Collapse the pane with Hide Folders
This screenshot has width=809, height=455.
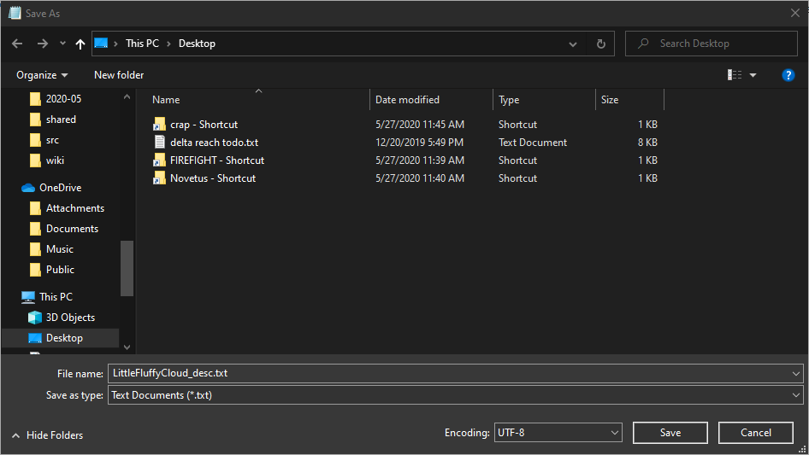click(x=47, y=435)
